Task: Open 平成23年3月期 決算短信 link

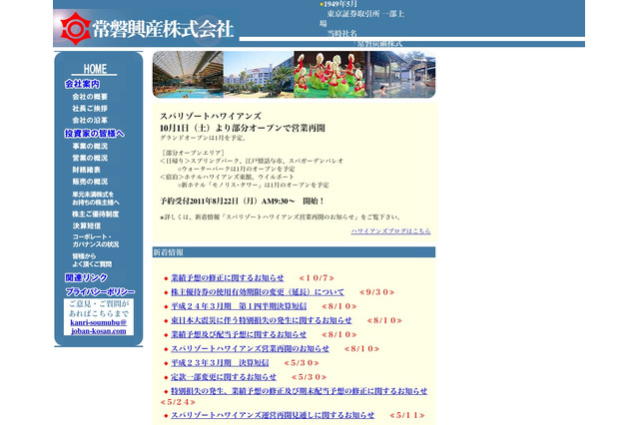Action: click(220, 363)
